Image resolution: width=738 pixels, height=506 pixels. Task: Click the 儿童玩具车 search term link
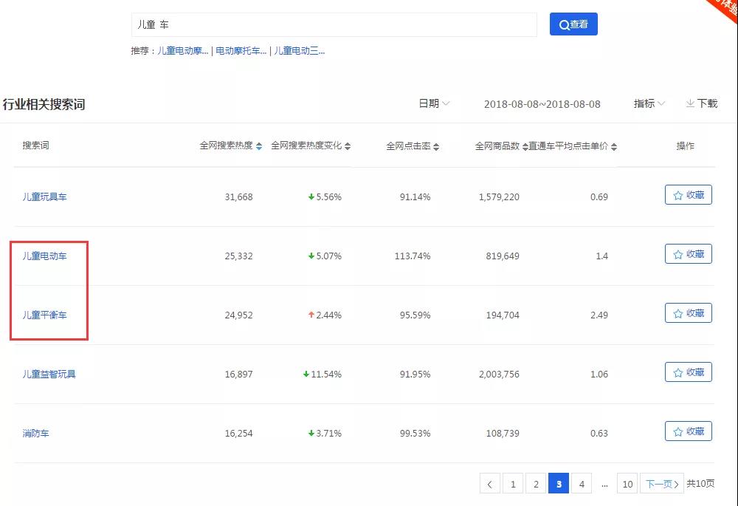tap(44, 196)
